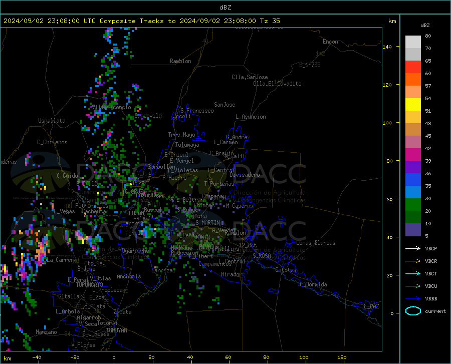Click the blue VBBB arrow in legend
The height and width of the screenshot is (364, 451).
(x=413, y=299)
